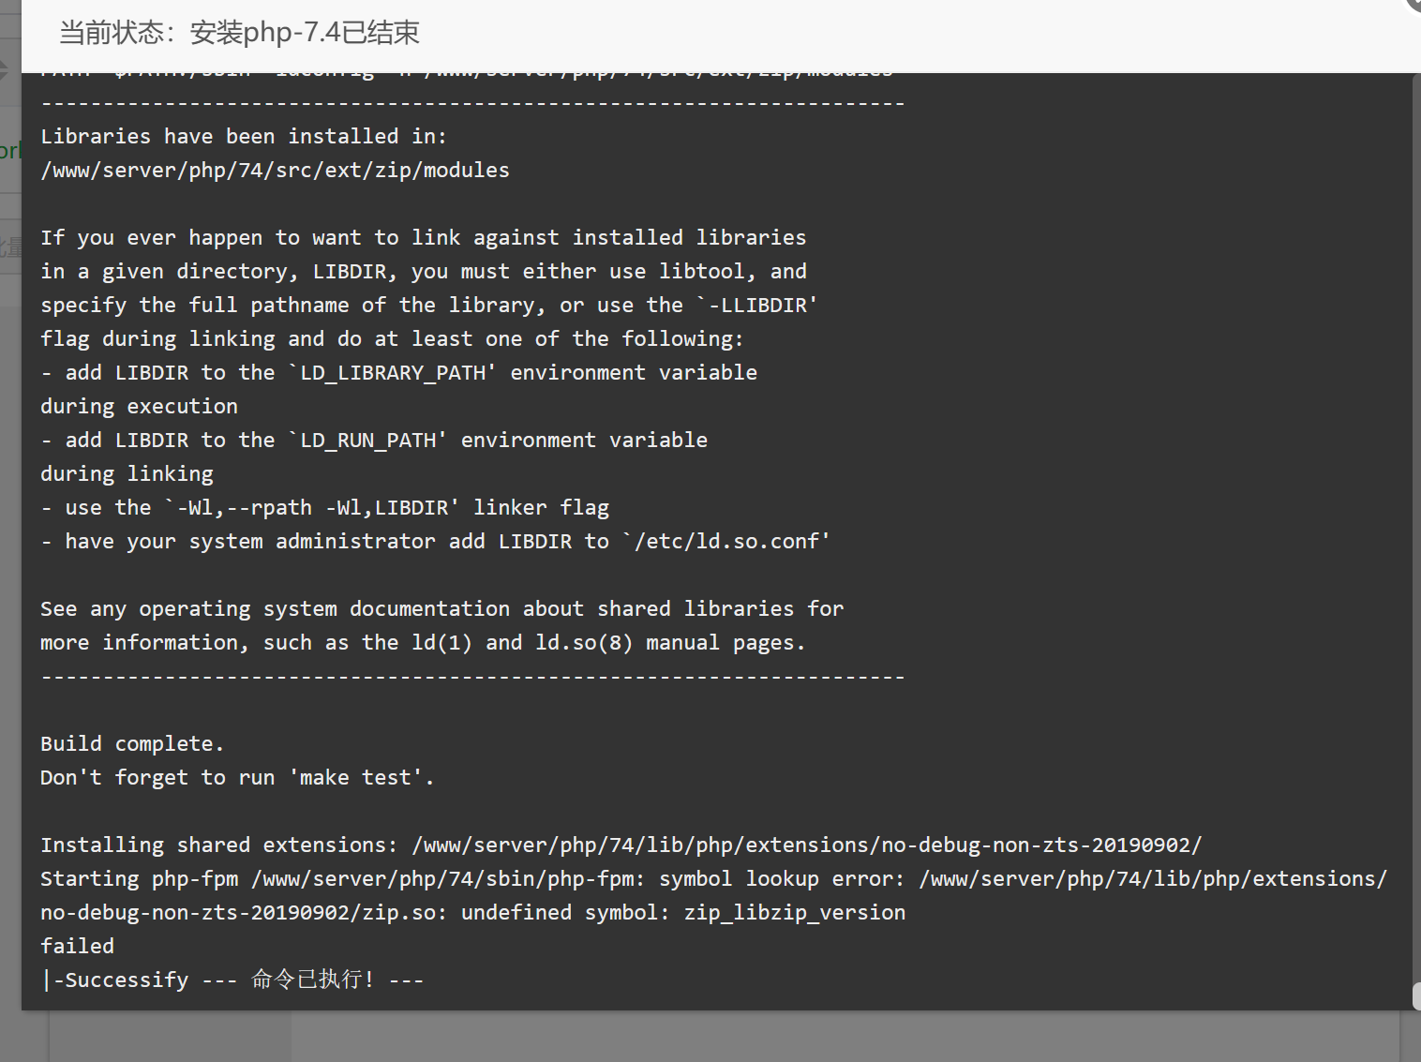Click the 'Starting php-fpm' symbol lookup error line
Viewport: 1421px width, 1062px height.
click(713, 879)
